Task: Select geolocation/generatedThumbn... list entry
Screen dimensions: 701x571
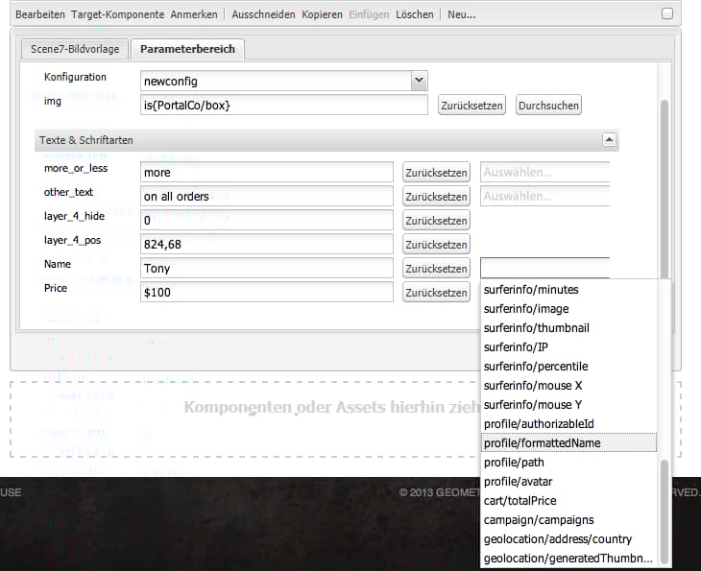Action: pos(568,559)
